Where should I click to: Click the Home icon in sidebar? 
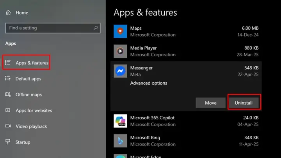pos(8,12)
